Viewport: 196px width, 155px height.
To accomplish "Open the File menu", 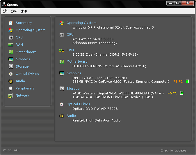I will 5,11.
